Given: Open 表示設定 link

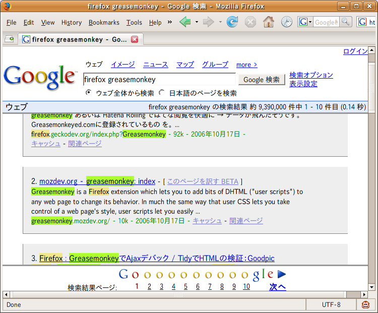Looking at the screenshot, I should pyautogui.click(x=303, y=84).
